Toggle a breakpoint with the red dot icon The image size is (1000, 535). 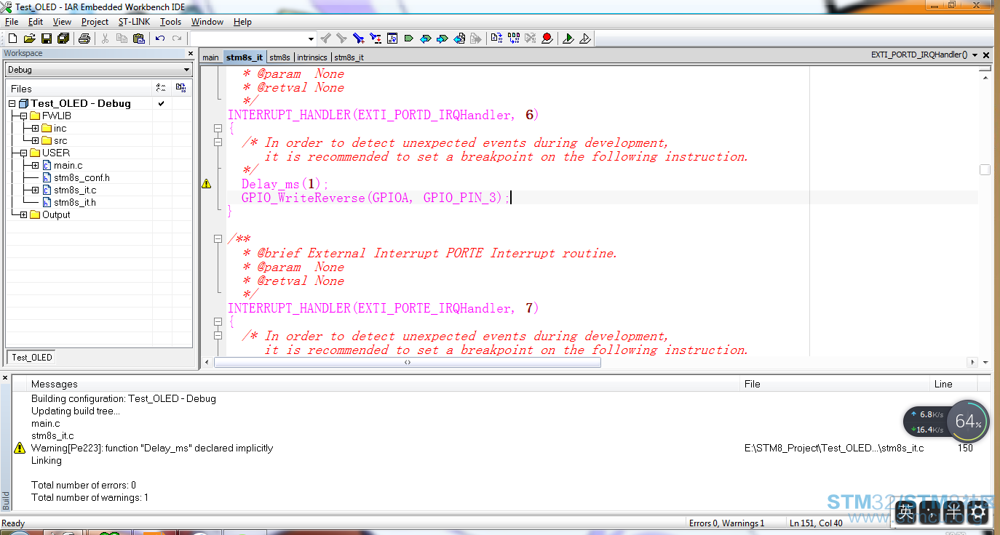click(547, 39)
